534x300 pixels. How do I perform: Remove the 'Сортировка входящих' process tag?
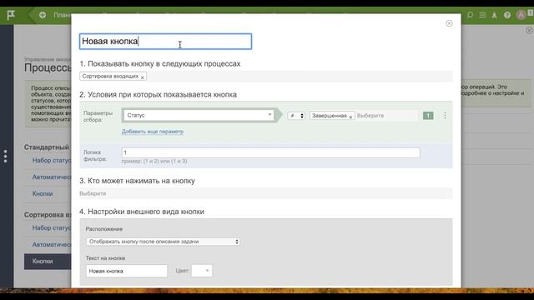tap(143, 77)
